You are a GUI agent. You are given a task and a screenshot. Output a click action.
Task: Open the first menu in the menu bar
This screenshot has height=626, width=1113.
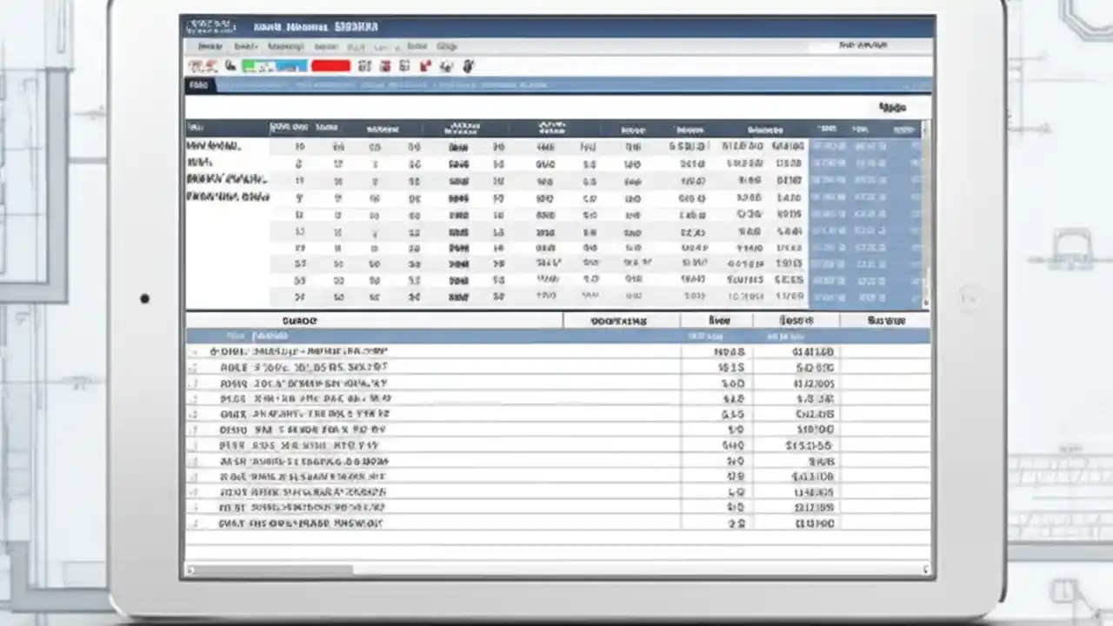coord(210,46)
